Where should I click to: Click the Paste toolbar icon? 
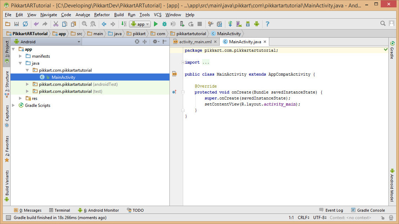73,24
